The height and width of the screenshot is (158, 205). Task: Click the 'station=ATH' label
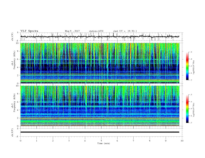tap(96, 31)
